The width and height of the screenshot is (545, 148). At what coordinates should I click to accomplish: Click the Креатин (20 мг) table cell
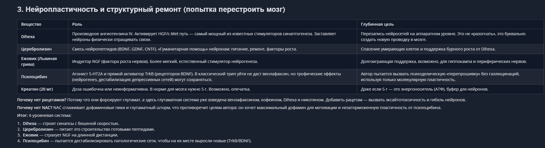(37, 89)
